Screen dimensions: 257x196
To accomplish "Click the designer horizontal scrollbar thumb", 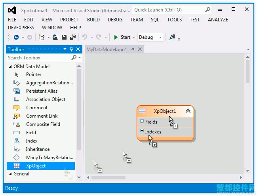I will pyautogui.click(x=109, y=178).
